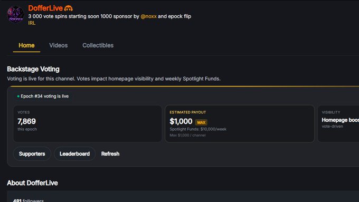Click the Spotlight Funds $10,000/week text
The image size is (359, 202).
(198, 129)
